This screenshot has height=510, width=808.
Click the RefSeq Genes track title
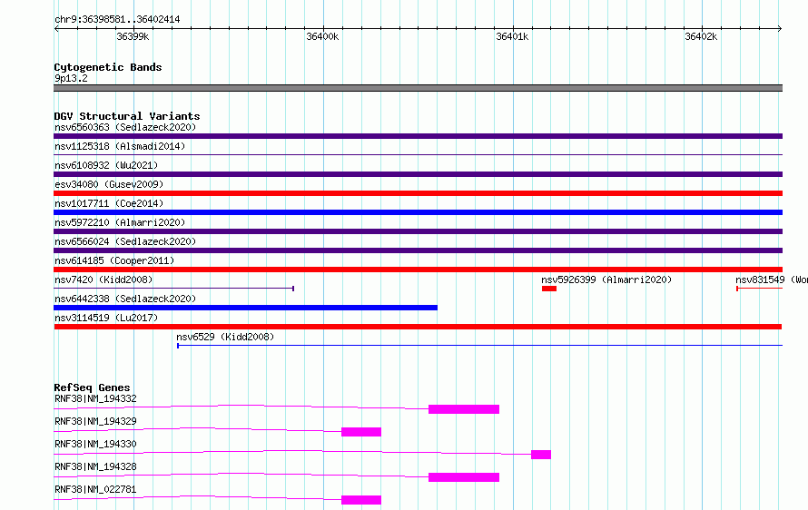tap(92, 387)
